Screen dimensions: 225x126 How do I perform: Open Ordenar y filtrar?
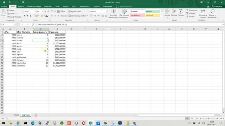pyautogui.click(x=203, y=14)
